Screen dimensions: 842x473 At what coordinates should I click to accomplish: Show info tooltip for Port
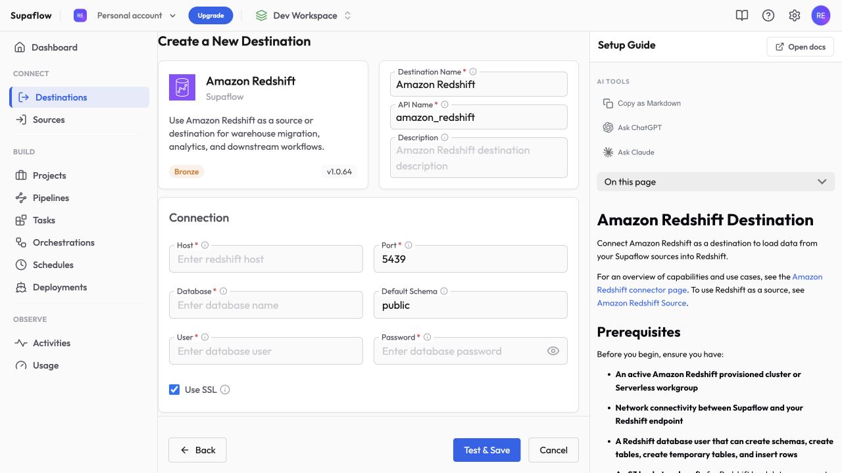409,245
